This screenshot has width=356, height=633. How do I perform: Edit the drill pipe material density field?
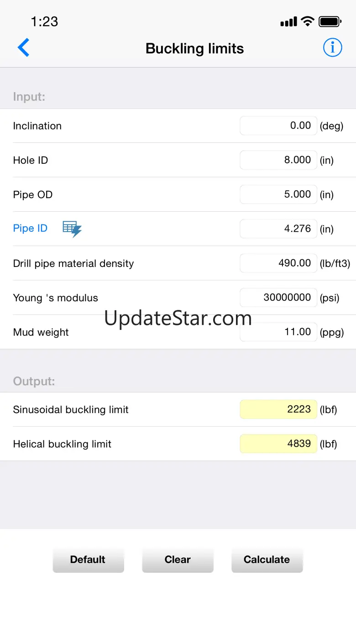[278, 263]
